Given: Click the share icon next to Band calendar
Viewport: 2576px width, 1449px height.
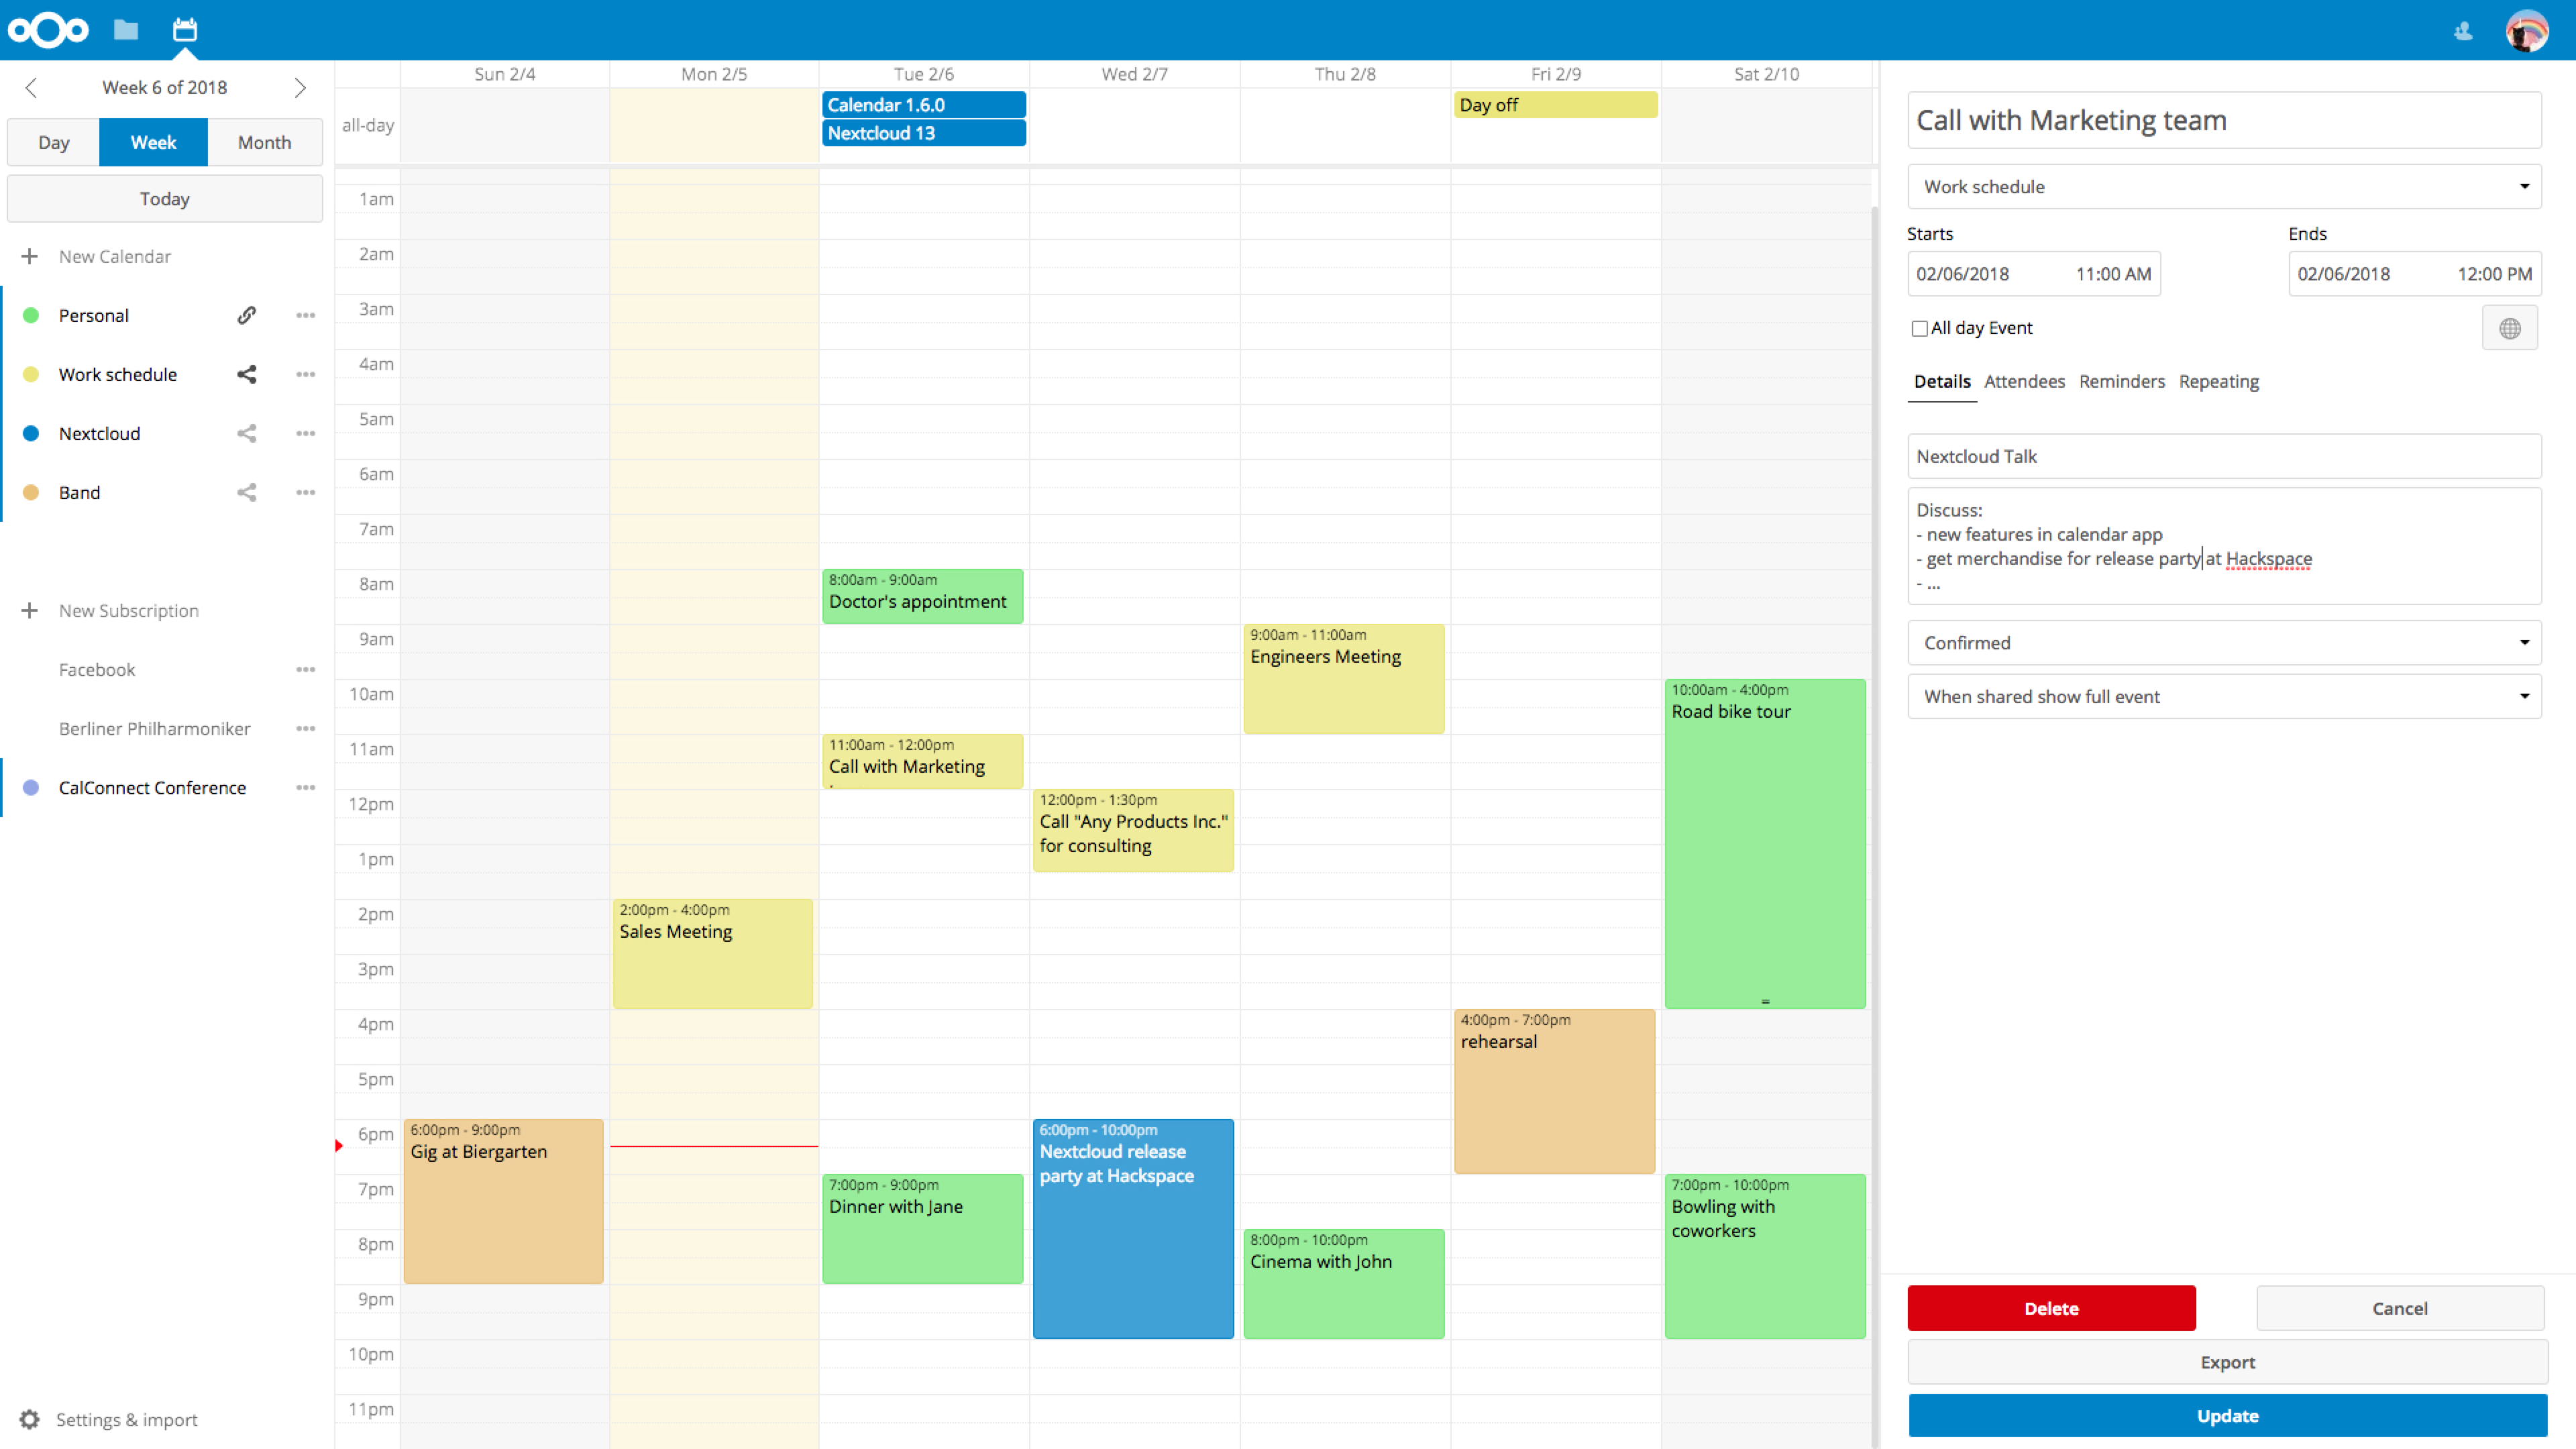Looking at the screenshot, I should 248,492.
